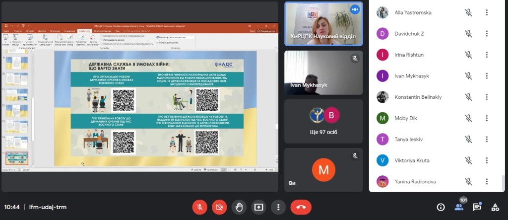Screen dimensions: 508x220
Task: Open the Слайд-шоу ribbon tab in PowerPoint
Action: pos(84,31)
